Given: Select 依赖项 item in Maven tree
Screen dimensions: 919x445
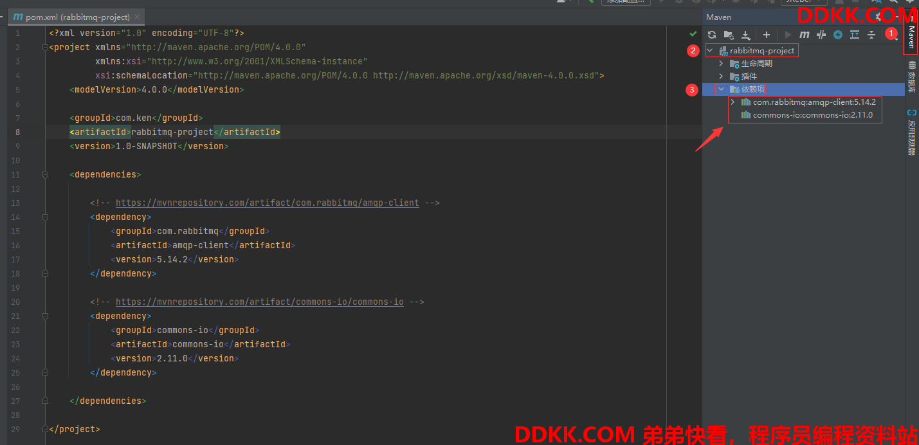Looking at the screenshot, I should 753,89.
